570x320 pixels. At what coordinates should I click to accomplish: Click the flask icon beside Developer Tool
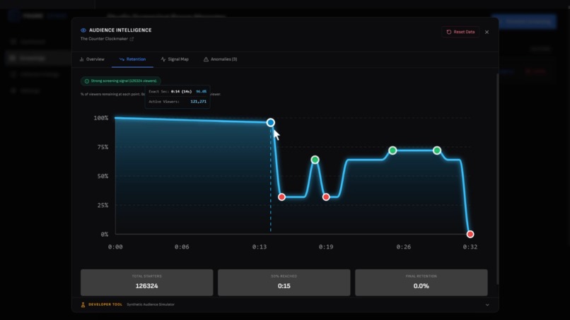pos(83,304)
